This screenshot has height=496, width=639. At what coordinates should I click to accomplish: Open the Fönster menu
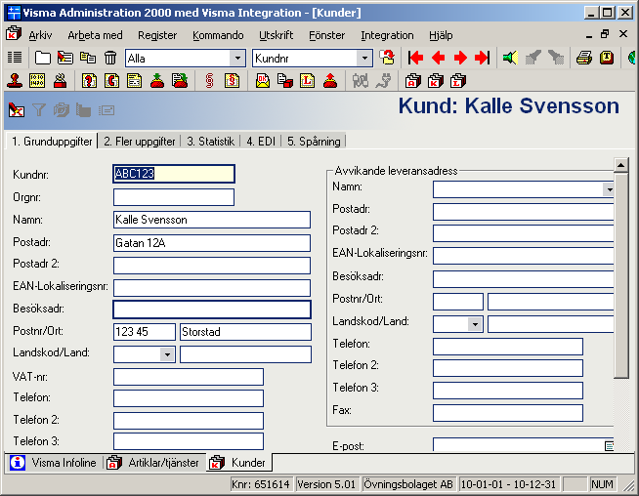(x=327, y=35)
